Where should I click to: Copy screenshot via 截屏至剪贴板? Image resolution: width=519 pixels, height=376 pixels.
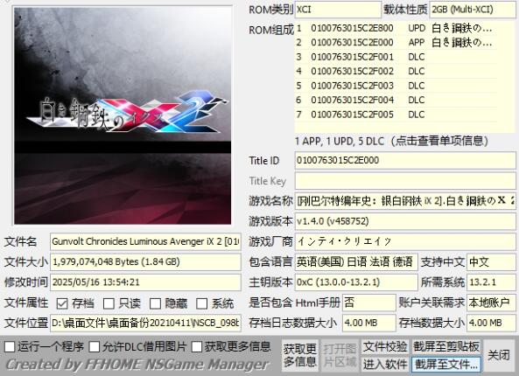tap(446, 347)
